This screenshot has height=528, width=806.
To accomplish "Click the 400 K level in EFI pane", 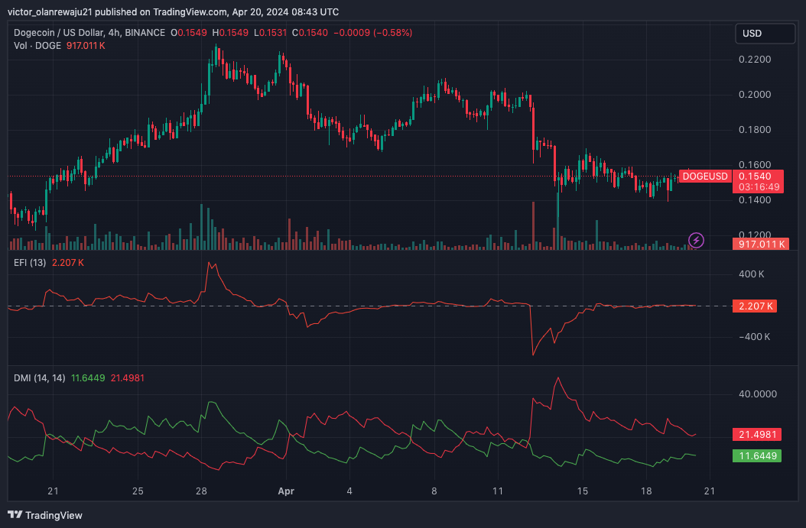I will 751,274.
